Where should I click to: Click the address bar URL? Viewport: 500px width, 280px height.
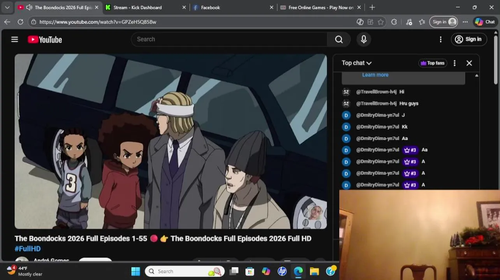(98, 22)
